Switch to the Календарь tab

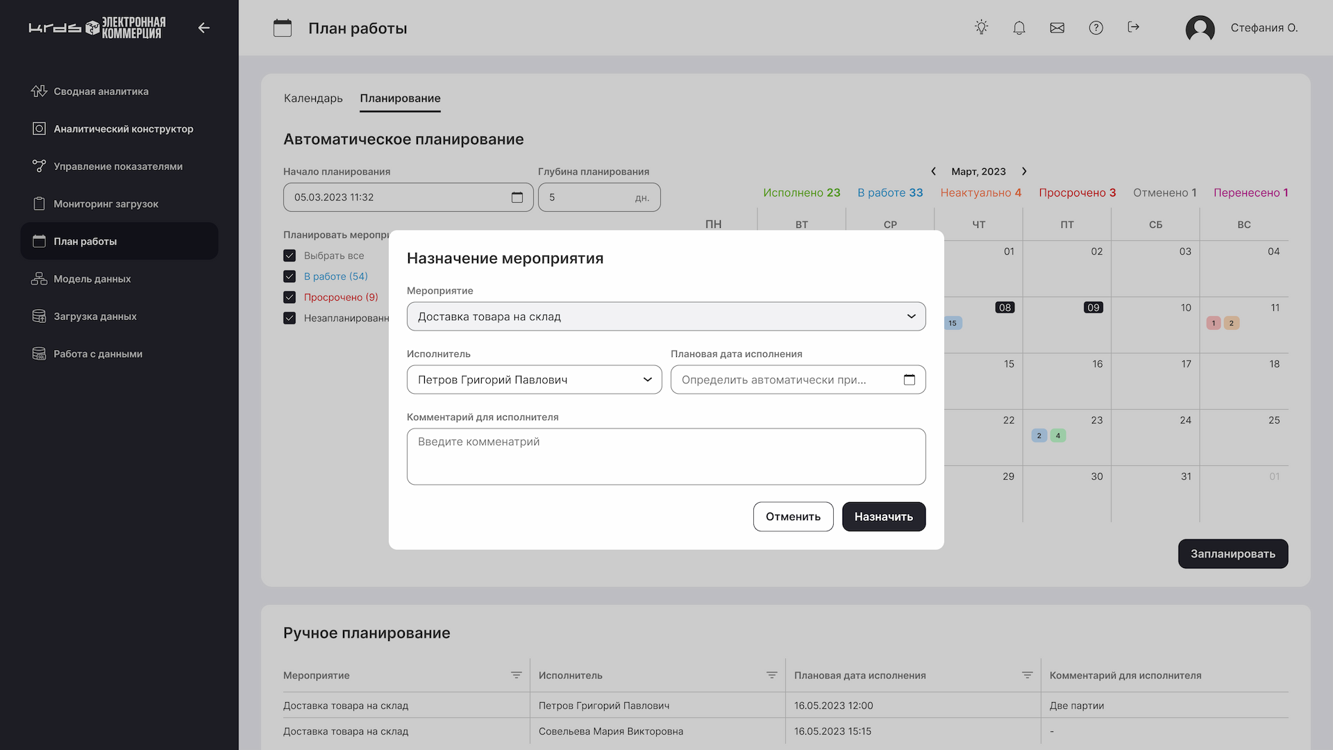[312, 98]
